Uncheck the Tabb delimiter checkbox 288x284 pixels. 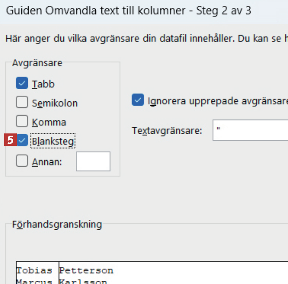click(22, 84)
